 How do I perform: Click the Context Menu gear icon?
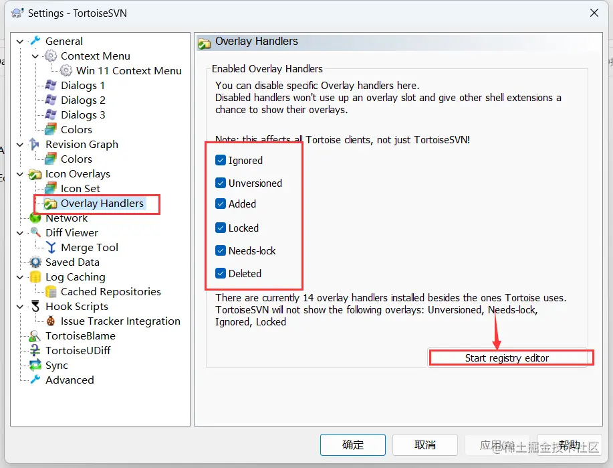[x=51, y=56]
